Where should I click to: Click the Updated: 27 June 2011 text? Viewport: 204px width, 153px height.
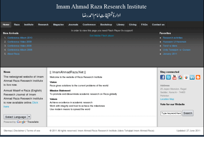pyautogui.click(x=188, y=131)
